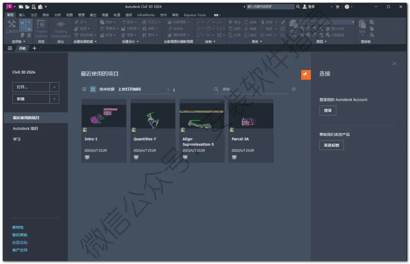The width and height of the screenshot is (410, 264).
Task: Click the search magnifier icon in title bar
Action: tap(298, 6)
